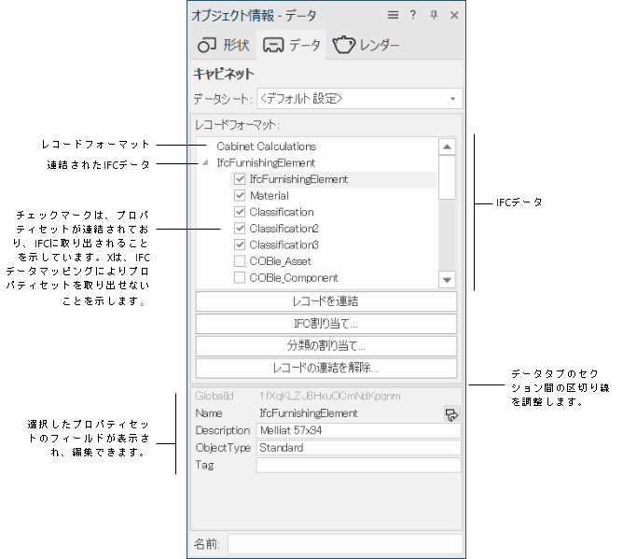Toggle the Classification checkbox
The image size is (623, 559).
tap(239, 212)
